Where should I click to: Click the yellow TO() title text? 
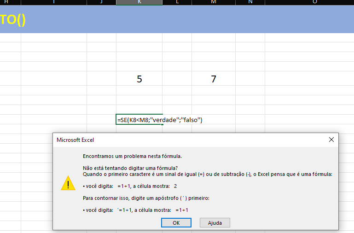point(12,20)
